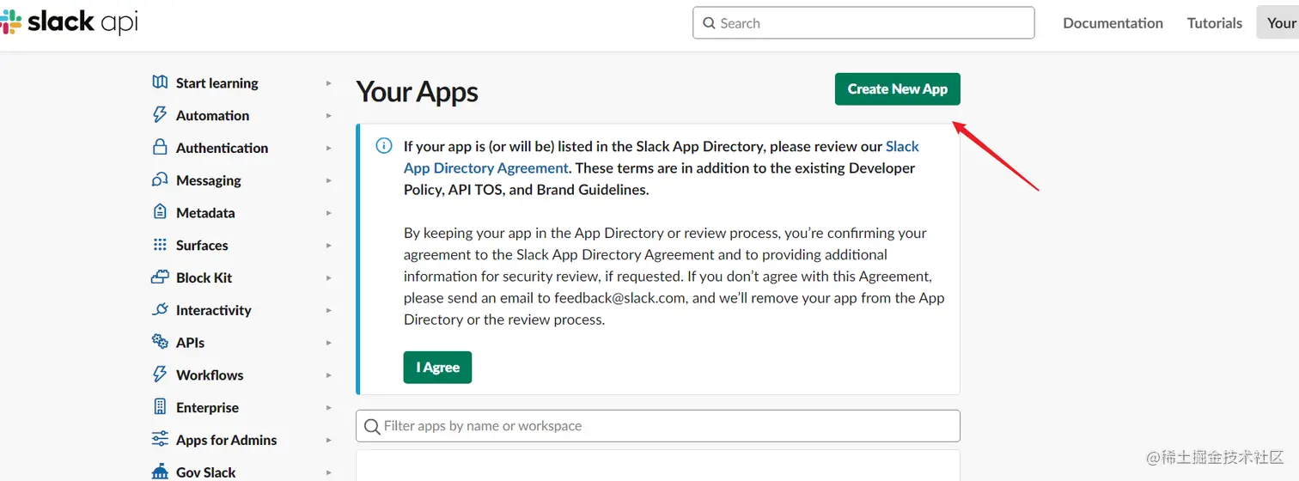Expand the Block Kit section arrow
This screenshot has height=481, width=1299.
coord(329,277)
